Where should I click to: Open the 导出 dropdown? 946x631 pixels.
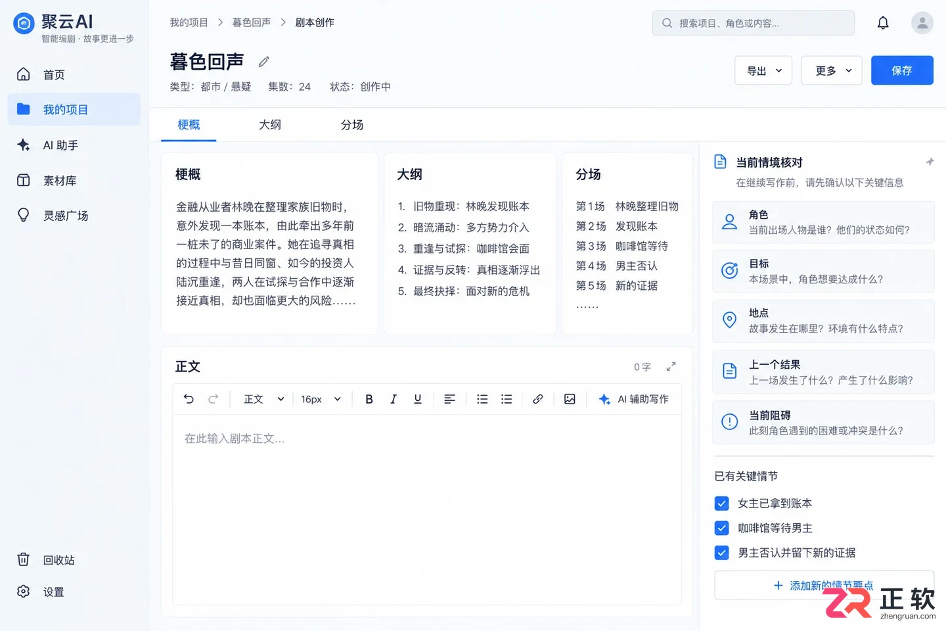click(763, 70)
